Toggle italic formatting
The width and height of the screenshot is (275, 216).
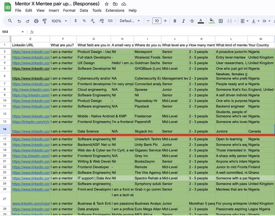pyautogui.click(x=183, y=21)
